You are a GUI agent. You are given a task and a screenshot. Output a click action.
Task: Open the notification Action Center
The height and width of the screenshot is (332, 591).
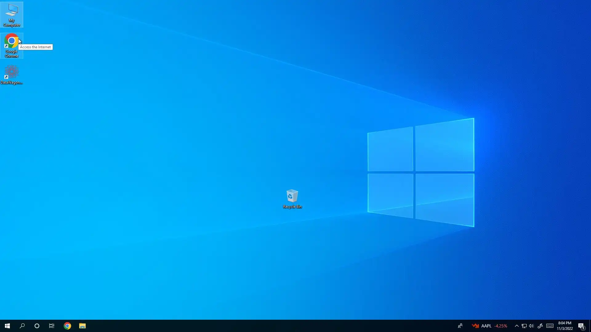(x=581, y=326)
